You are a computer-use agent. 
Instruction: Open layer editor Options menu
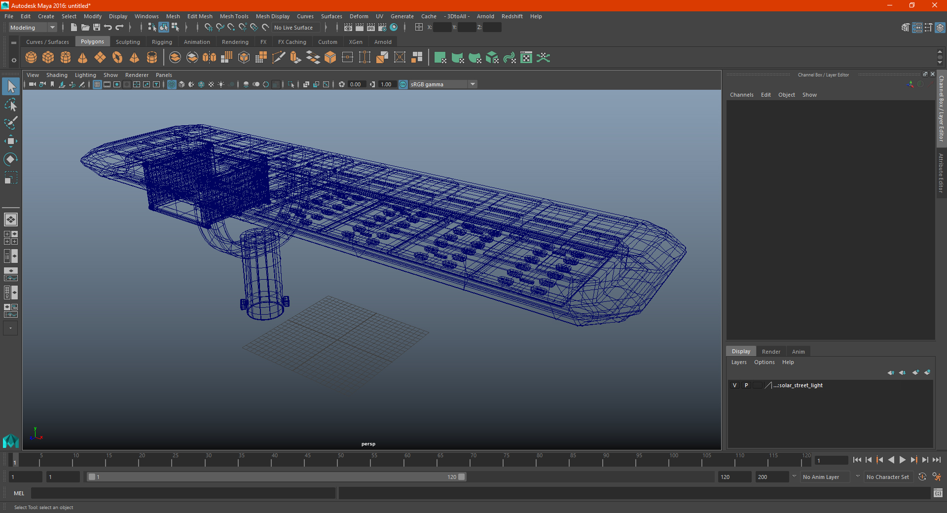tap(764, 362)
